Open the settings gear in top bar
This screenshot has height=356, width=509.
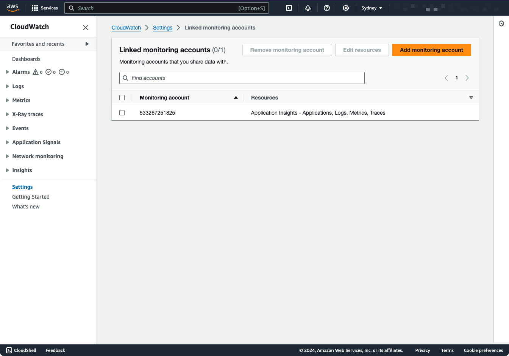pyautogui.click(x=346, y=8)
